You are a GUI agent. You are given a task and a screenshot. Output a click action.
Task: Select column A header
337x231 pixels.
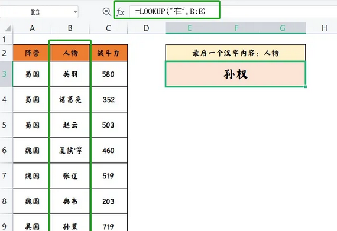coord(32,28)
